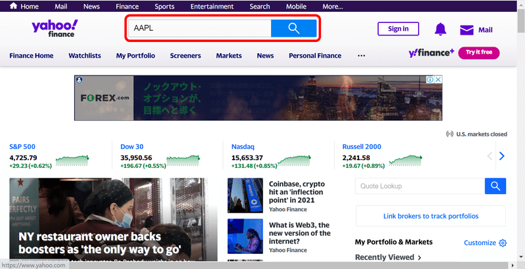Screen dimensions: 525x269
Task: Open Search in the top bar
Action: [259, 7]
